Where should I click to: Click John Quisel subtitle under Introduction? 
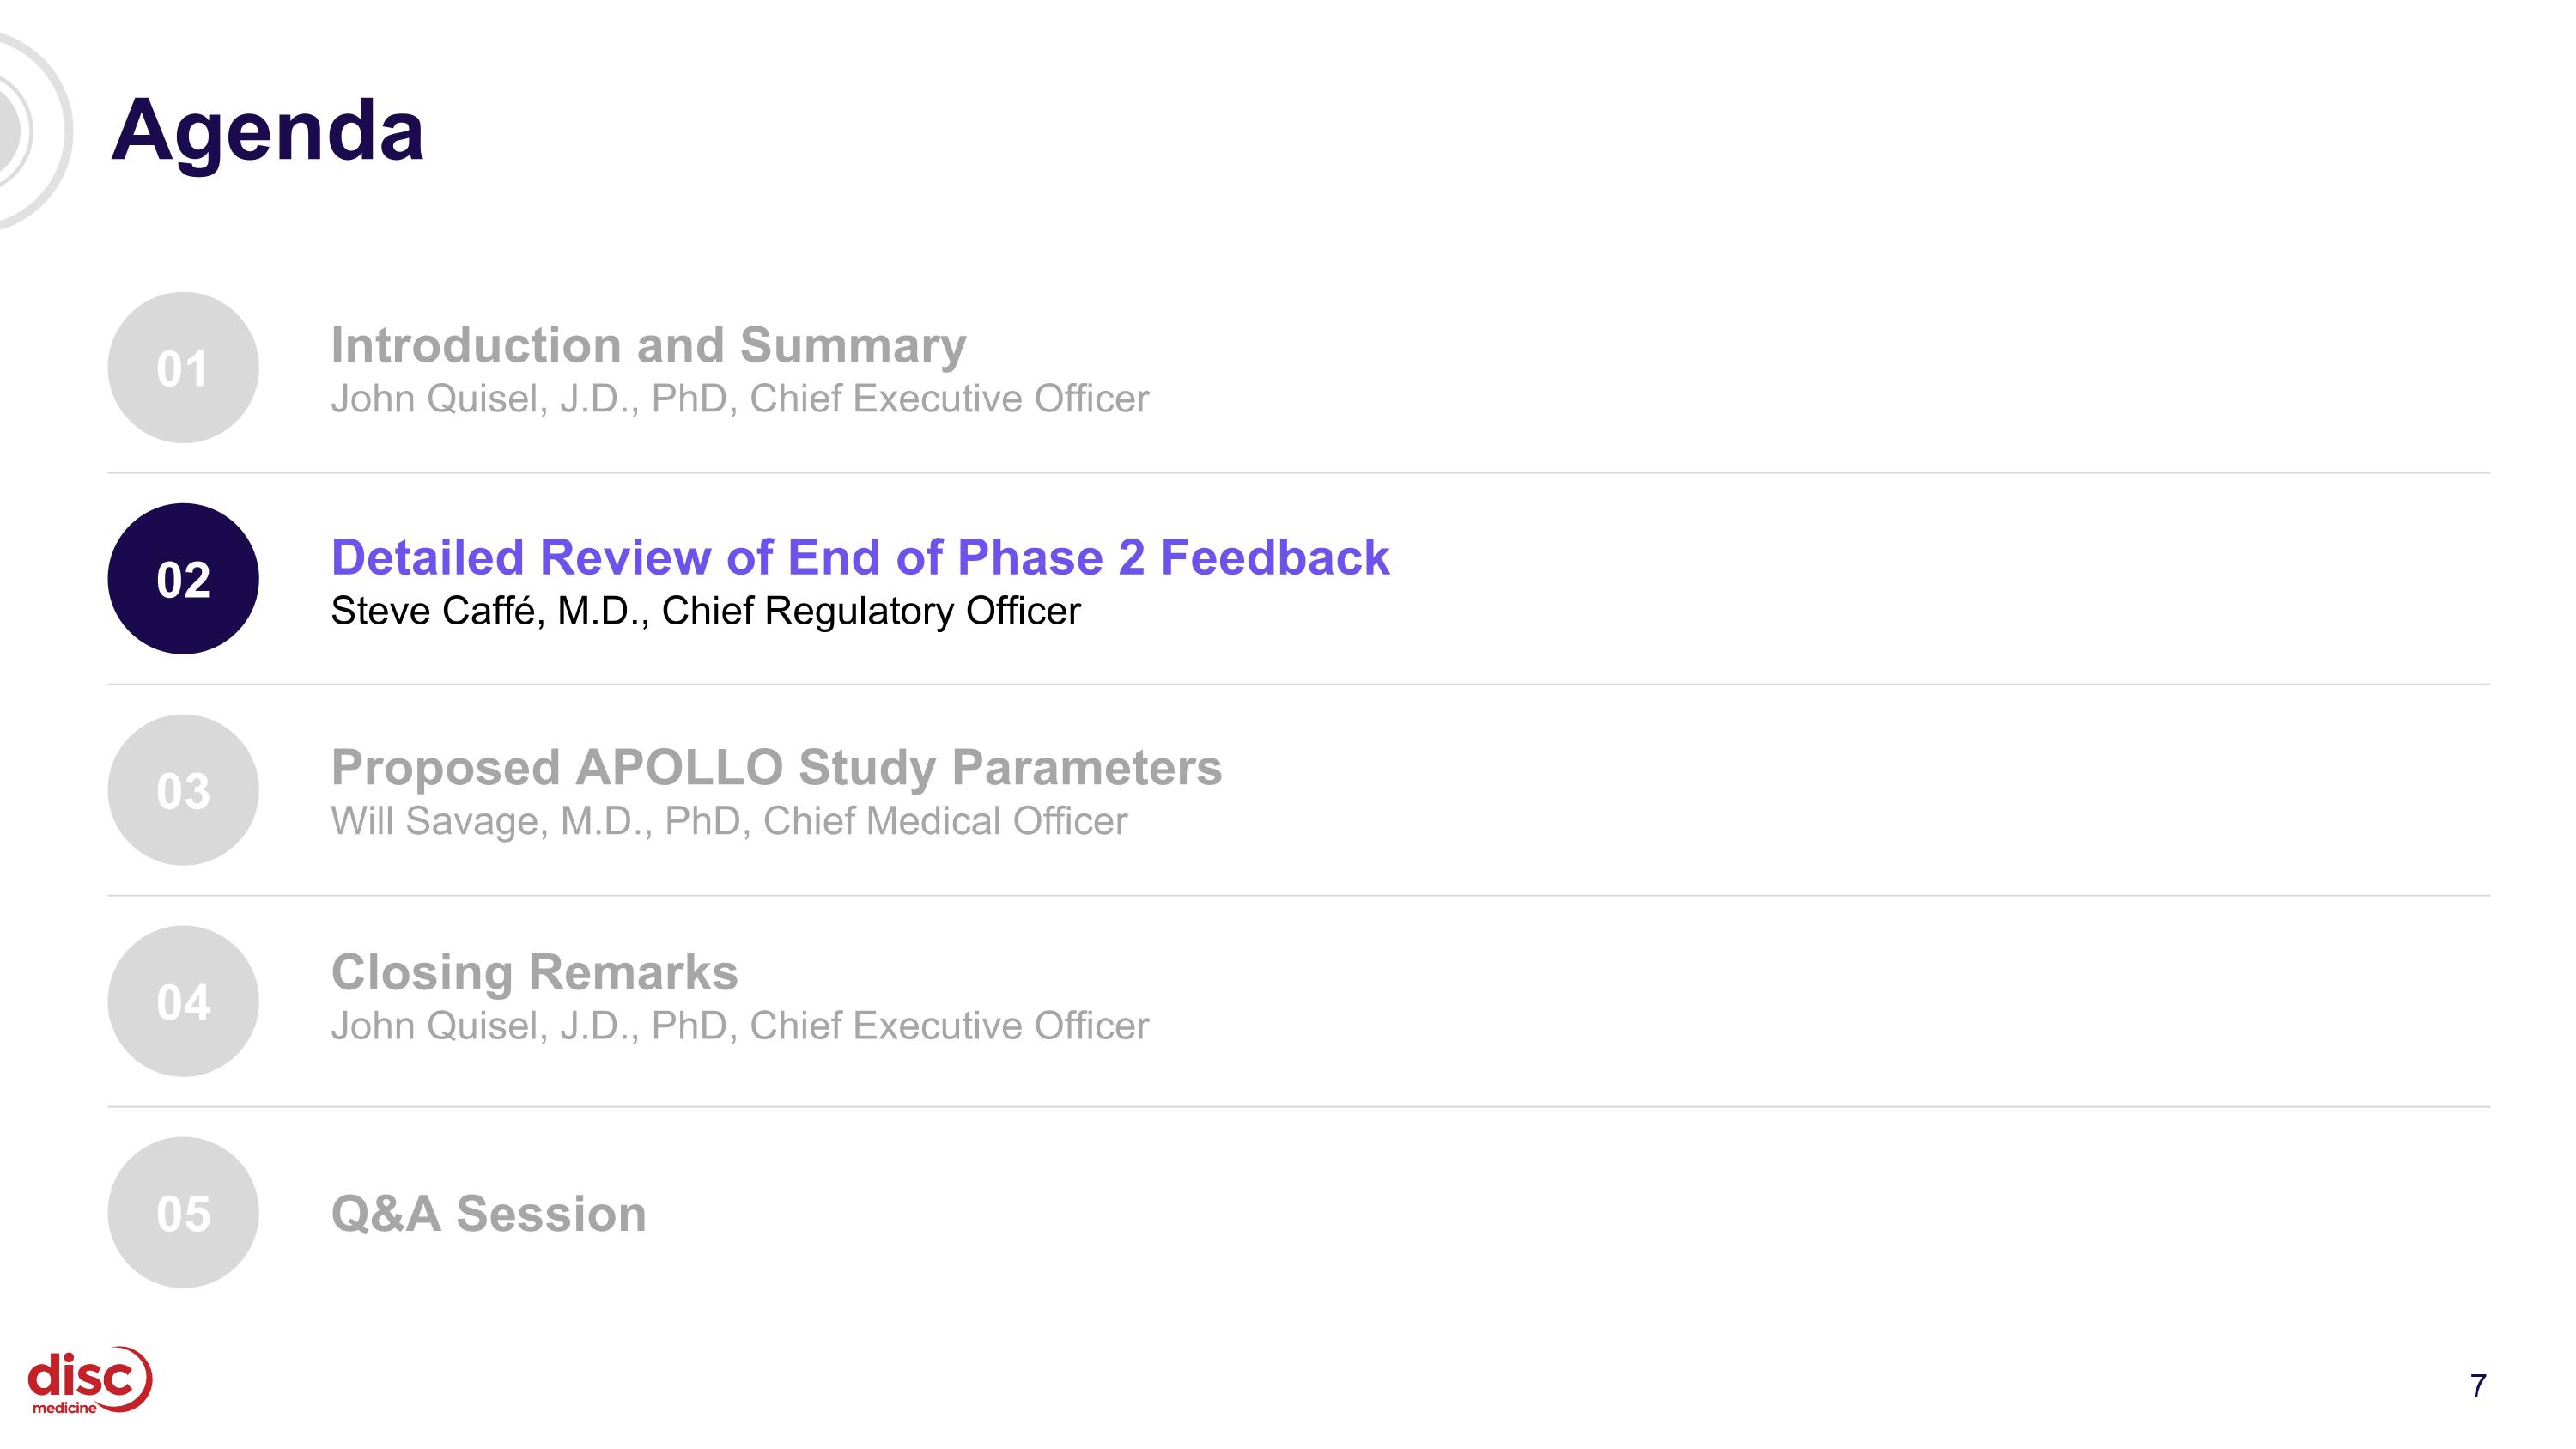click(740, 399)
